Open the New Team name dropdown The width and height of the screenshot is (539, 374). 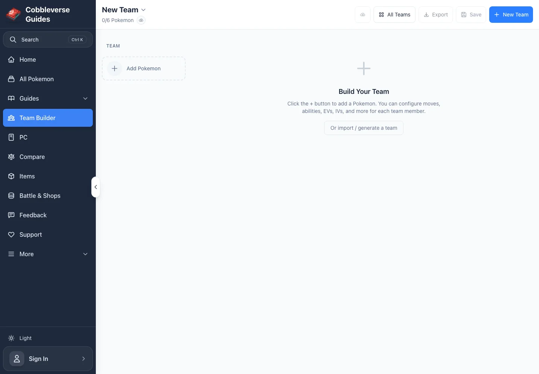pos(124,10)
